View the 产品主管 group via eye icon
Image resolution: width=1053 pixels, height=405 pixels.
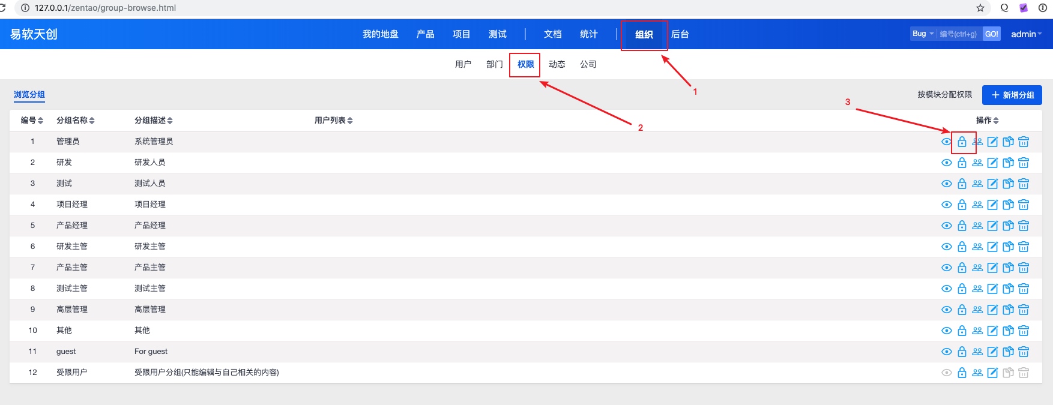tap(947, 268)
